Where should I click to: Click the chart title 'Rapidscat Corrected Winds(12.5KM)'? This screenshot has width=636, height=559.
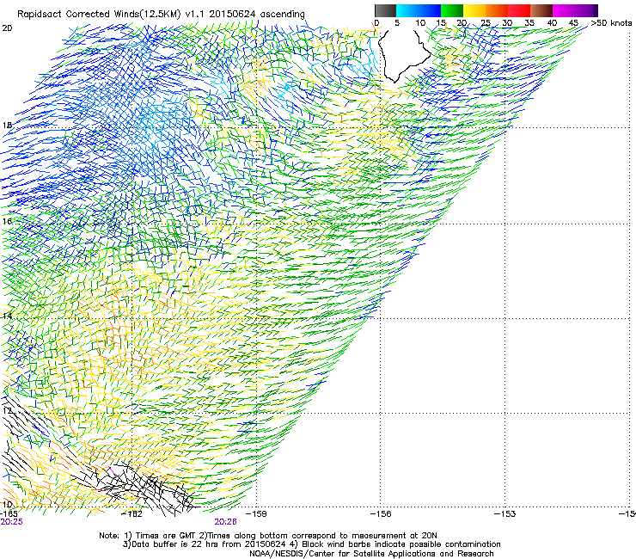[99, 15]
